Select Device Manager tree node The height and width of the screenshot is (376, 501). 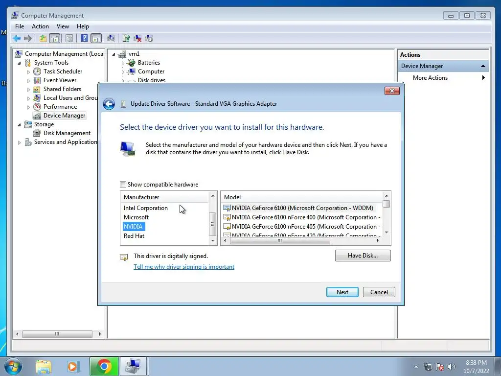click(x=64, y=116)
